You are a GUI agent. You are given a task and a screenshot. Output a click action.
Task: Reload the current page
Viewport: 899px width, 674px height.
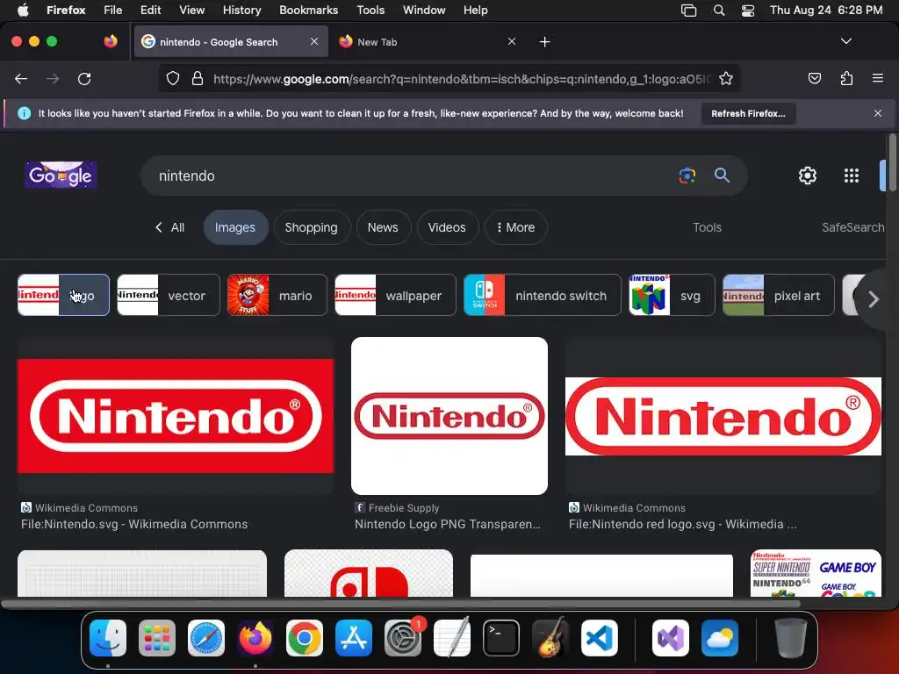[x=84, y=78]
